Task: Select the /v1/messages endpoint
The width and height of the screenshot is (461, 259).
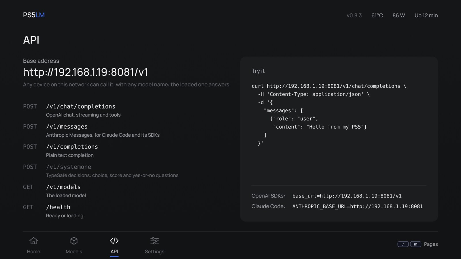Action: click(x=67, y=127)
